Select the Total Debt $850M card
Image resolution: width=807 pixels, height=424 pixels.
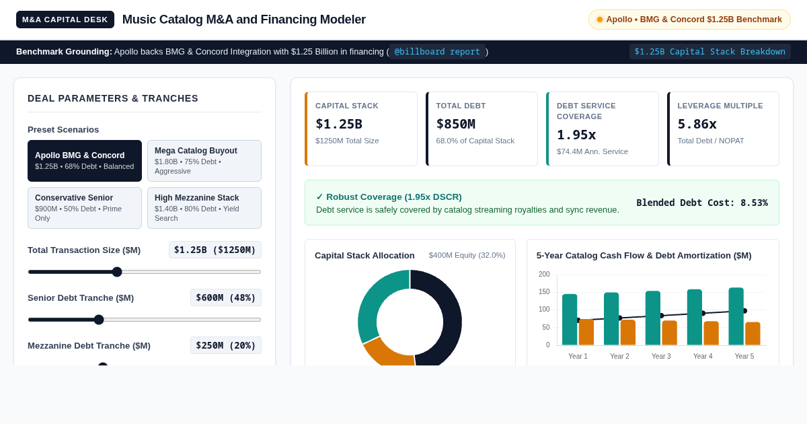pos(482,129)
